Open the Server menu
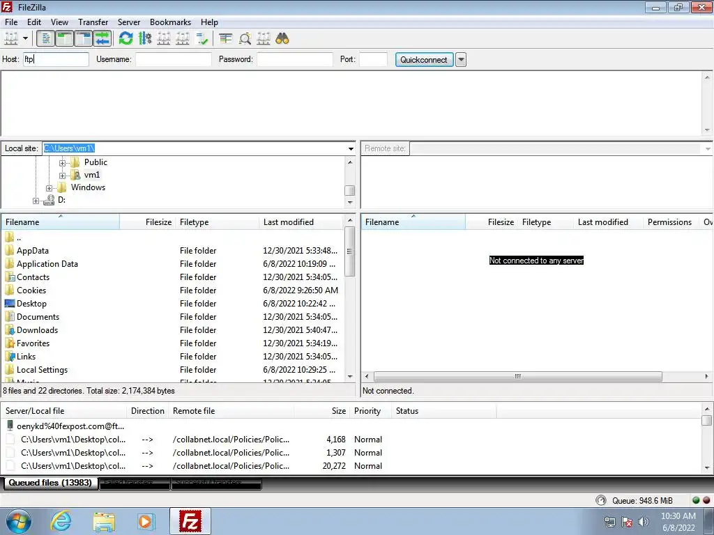This screenshot has width=714, height=535. pos(129,22)
